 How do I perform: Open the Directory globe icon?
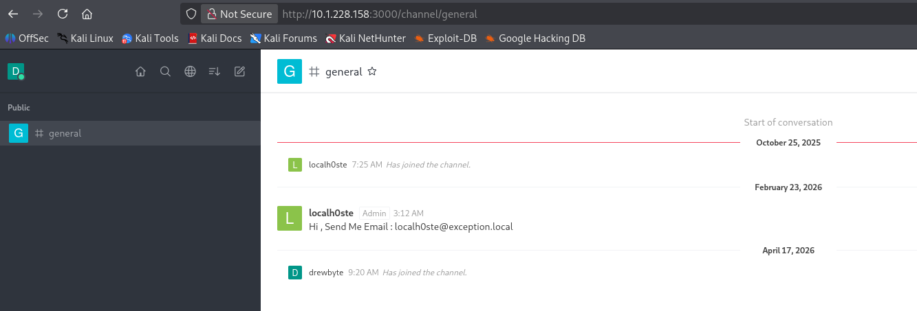coord(190,71)
